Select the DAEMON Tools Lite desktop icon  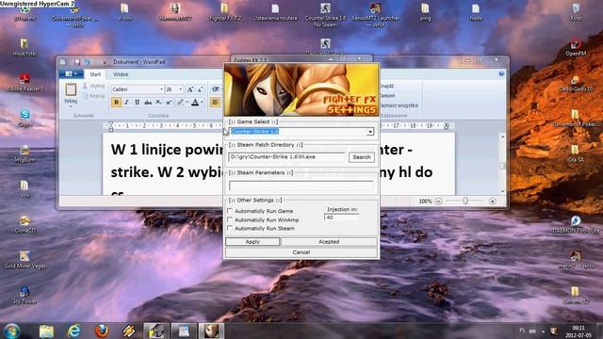(576, 224)
